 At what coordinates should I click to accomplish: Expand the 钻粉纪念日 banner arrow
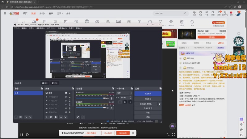point(223,53)
